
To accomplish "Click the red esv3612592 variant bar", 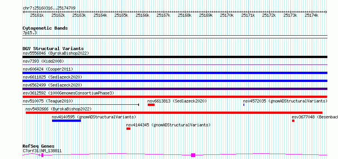I will pos(175,97).
